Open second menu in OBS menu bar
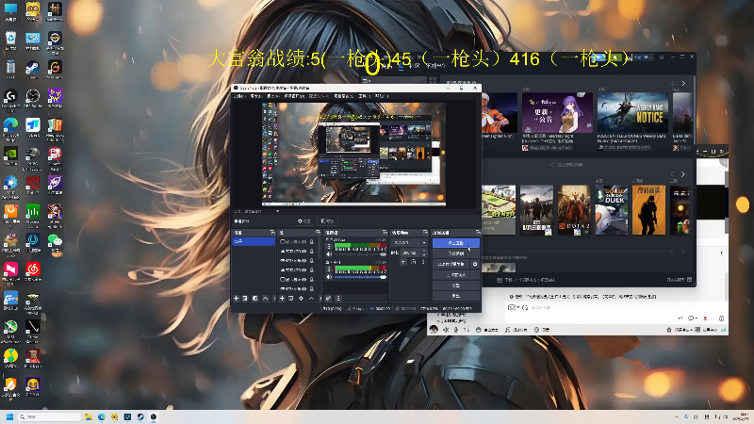The height and width of the screenshot is (424, 754). 255,96
